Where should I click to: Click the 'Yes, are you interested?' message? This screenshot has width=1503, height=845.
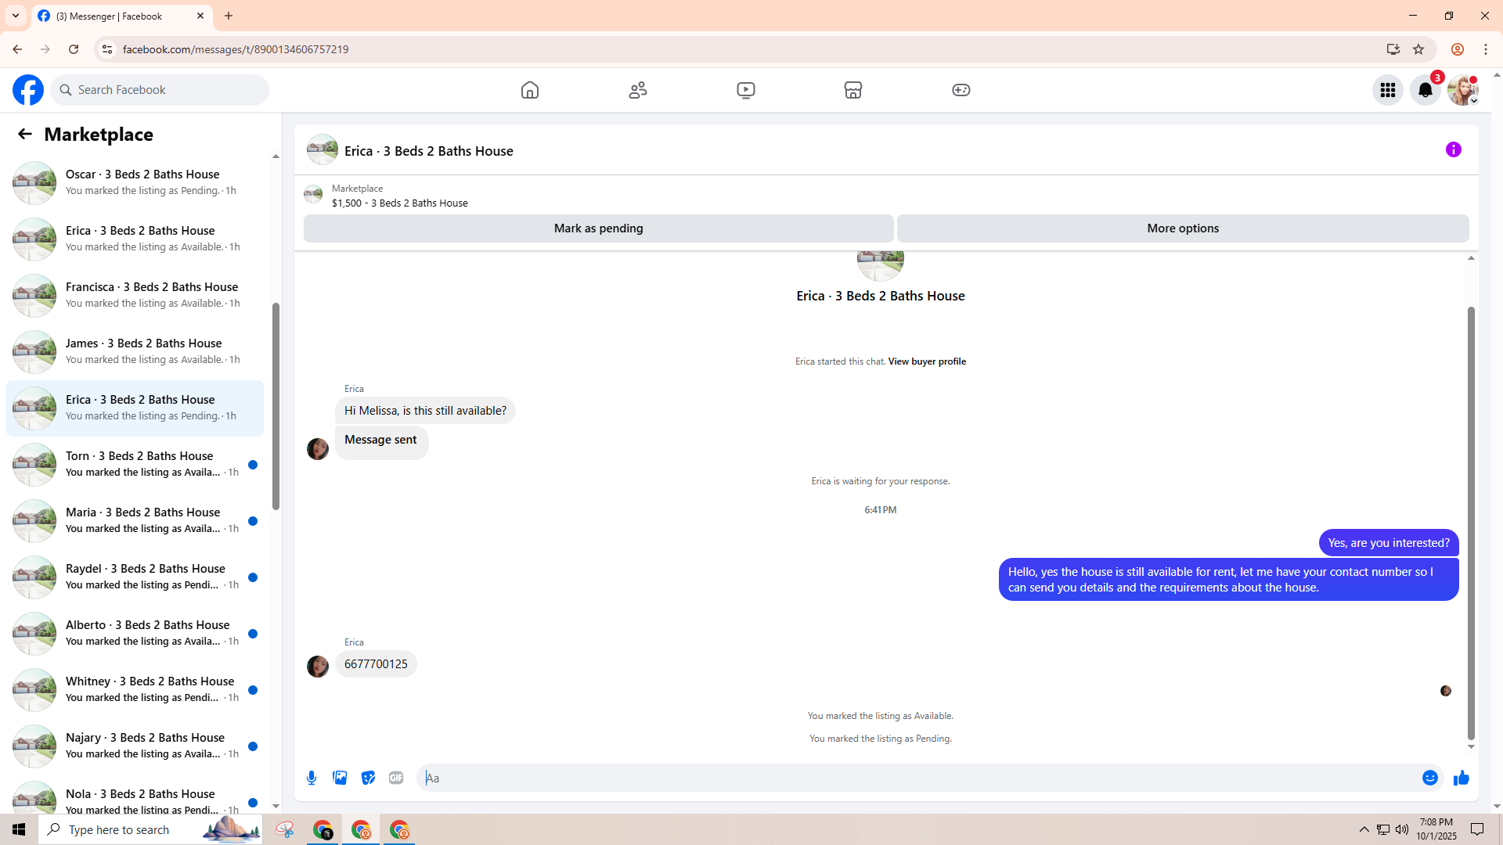[1389, 543]
